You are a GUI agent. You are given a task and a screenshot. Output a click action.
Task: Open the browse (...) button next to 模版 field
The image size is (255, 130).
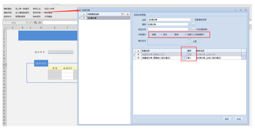(x=193, y=24)
